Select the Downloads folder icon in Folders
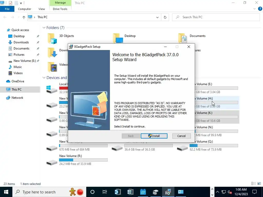Image resolution: width=263 pixels, height=197 pixels. pos(52,53)
